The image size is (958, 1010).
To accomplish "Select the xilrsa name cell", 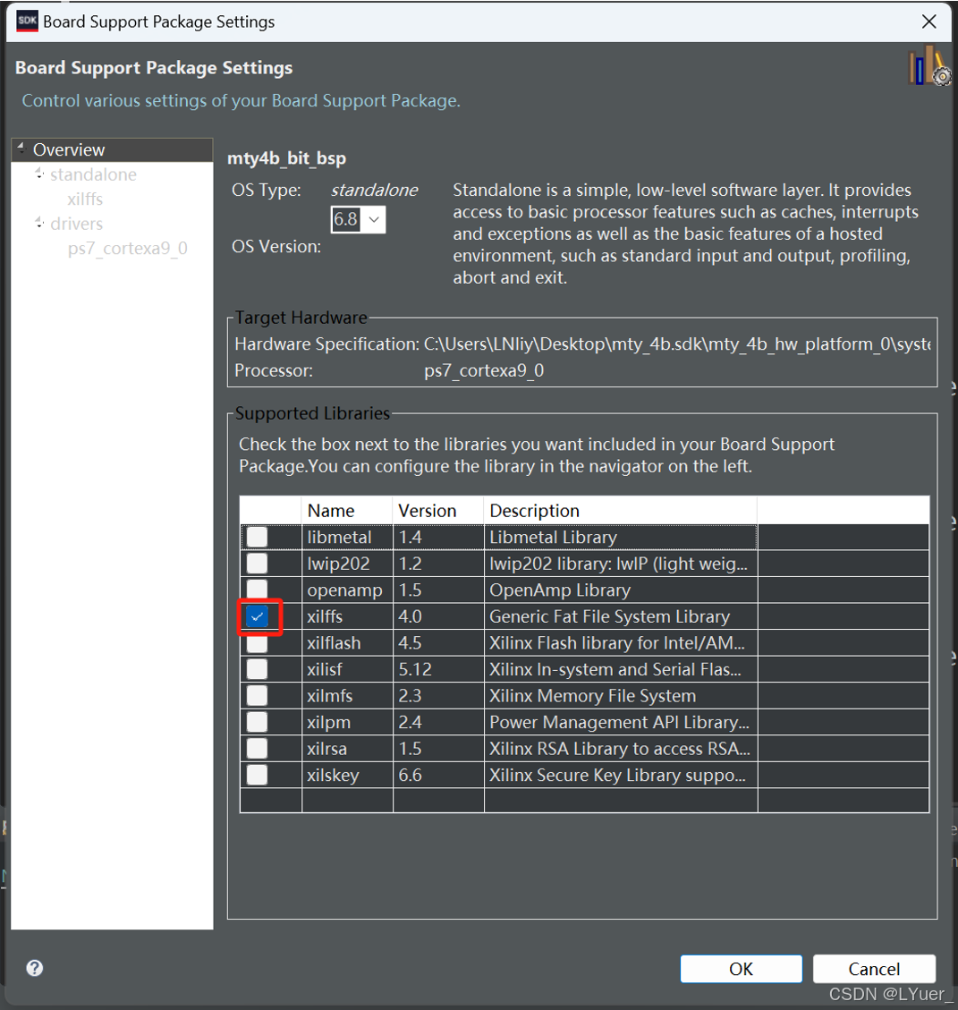I will [346, 749].
